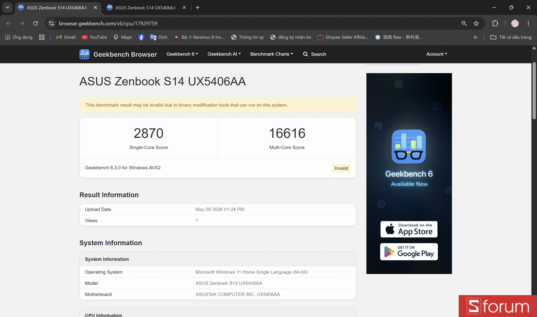Click Download on the App Store button
The image size is (537, 317).
(x=409, y=229)
